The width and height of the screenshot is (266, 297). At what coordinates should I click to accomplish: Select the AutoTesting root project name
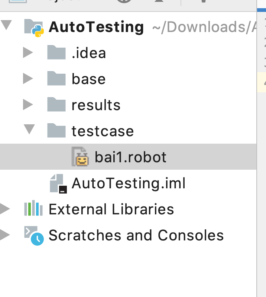(96, 27)
